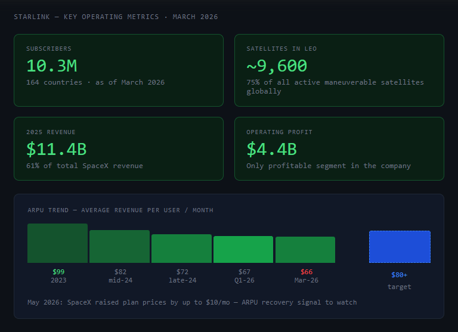This screenshot has height=332, width=458.
Task: Click the May 2026 price raise footnote
Action: (x=192, y=302)
